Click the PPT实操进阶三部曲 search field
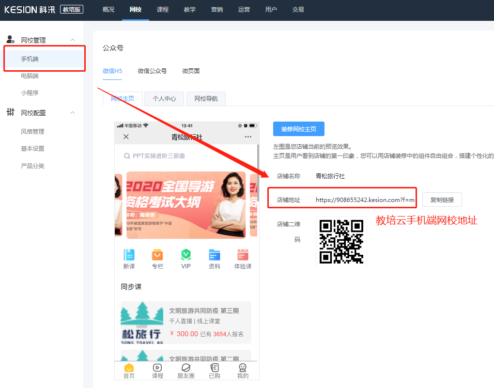 pyautogui.click(x=186, y=156)
